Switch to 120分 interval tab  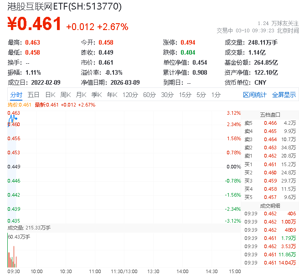click(x=130, y=95)
